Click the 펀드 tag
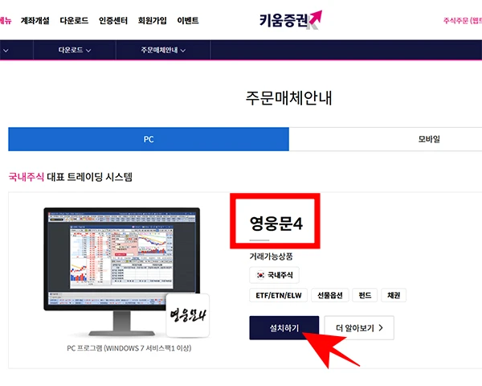Screen dimensions: 482x386 [365, 295]
